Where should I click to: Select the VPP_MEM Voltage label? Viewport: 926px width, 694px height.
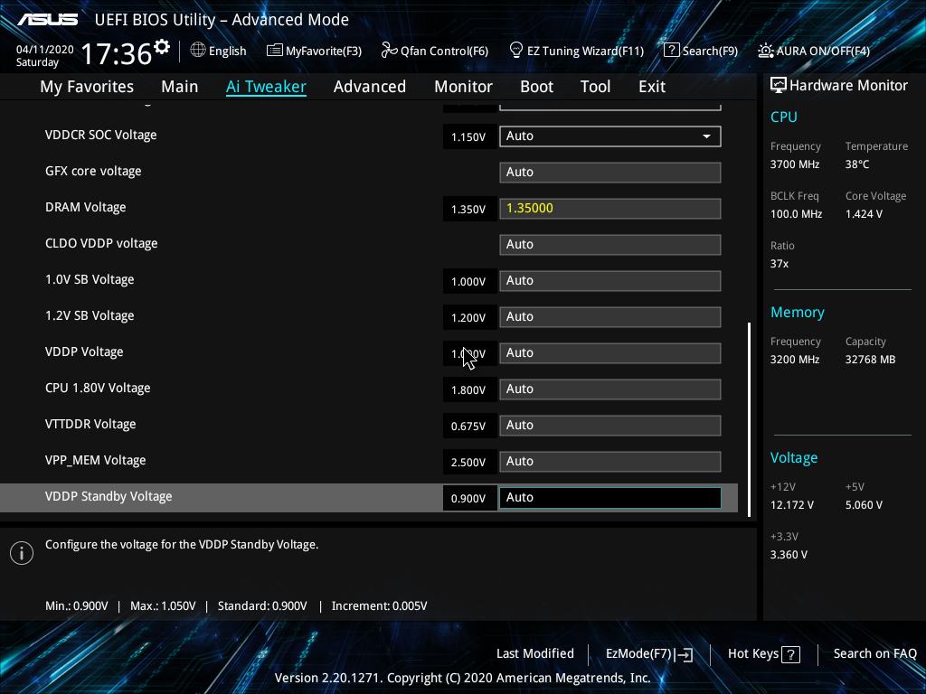click(x=96, y=460)
